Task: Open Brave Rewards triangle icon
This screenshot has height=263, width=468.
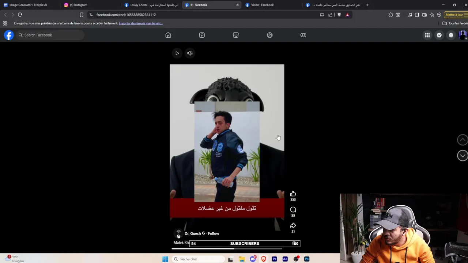Action: click(x=347, y=15)
